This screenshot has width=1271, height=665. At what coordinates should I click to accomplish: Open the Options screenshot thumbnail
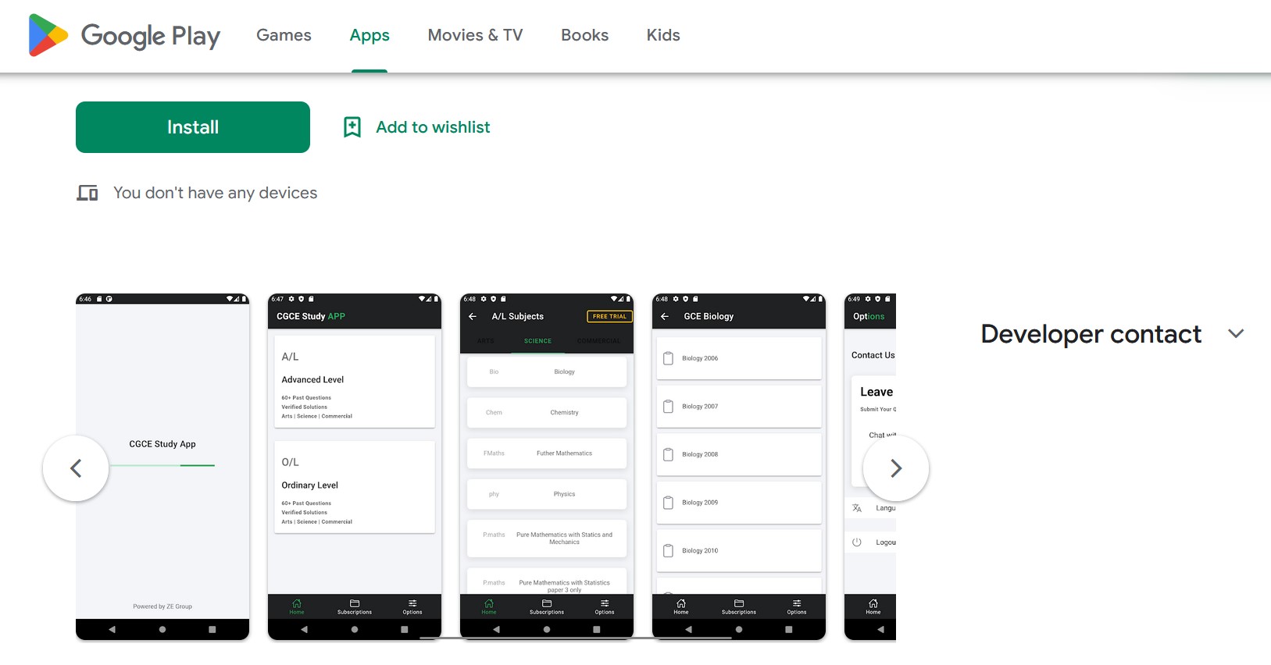[x=870, y=467]
